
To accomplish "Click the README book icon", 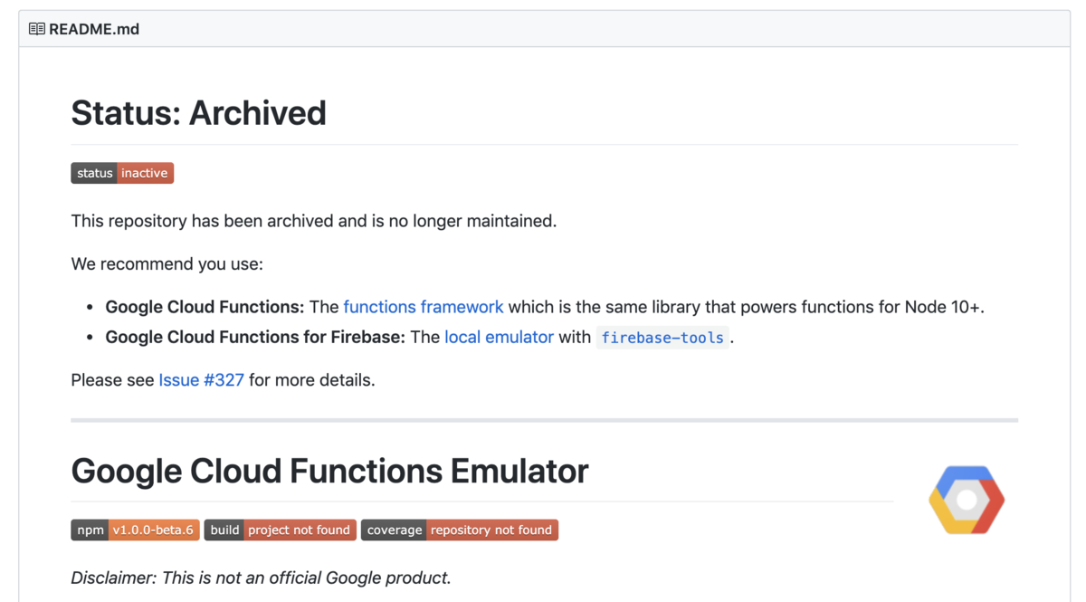I will tap(36, 29).
